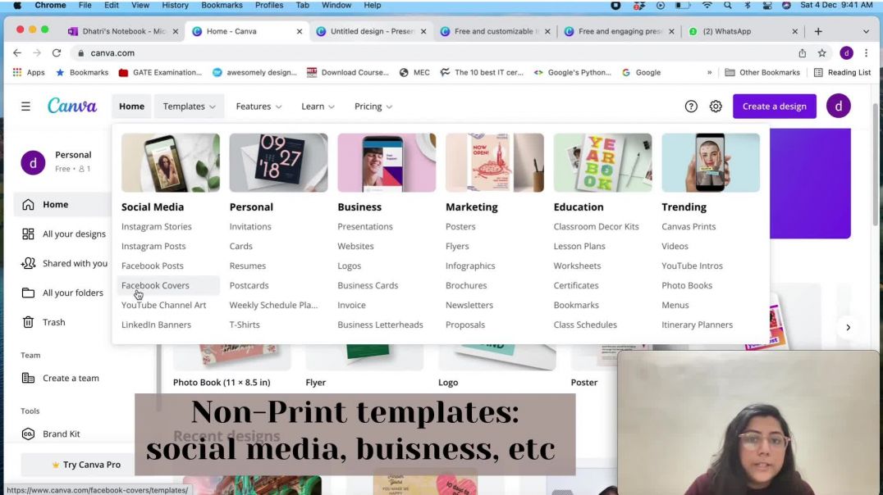The height and width of the screenshot is (495, 883).
Task: Show hidden bookmarks with double chevron
Action: (x=710, y=73)
